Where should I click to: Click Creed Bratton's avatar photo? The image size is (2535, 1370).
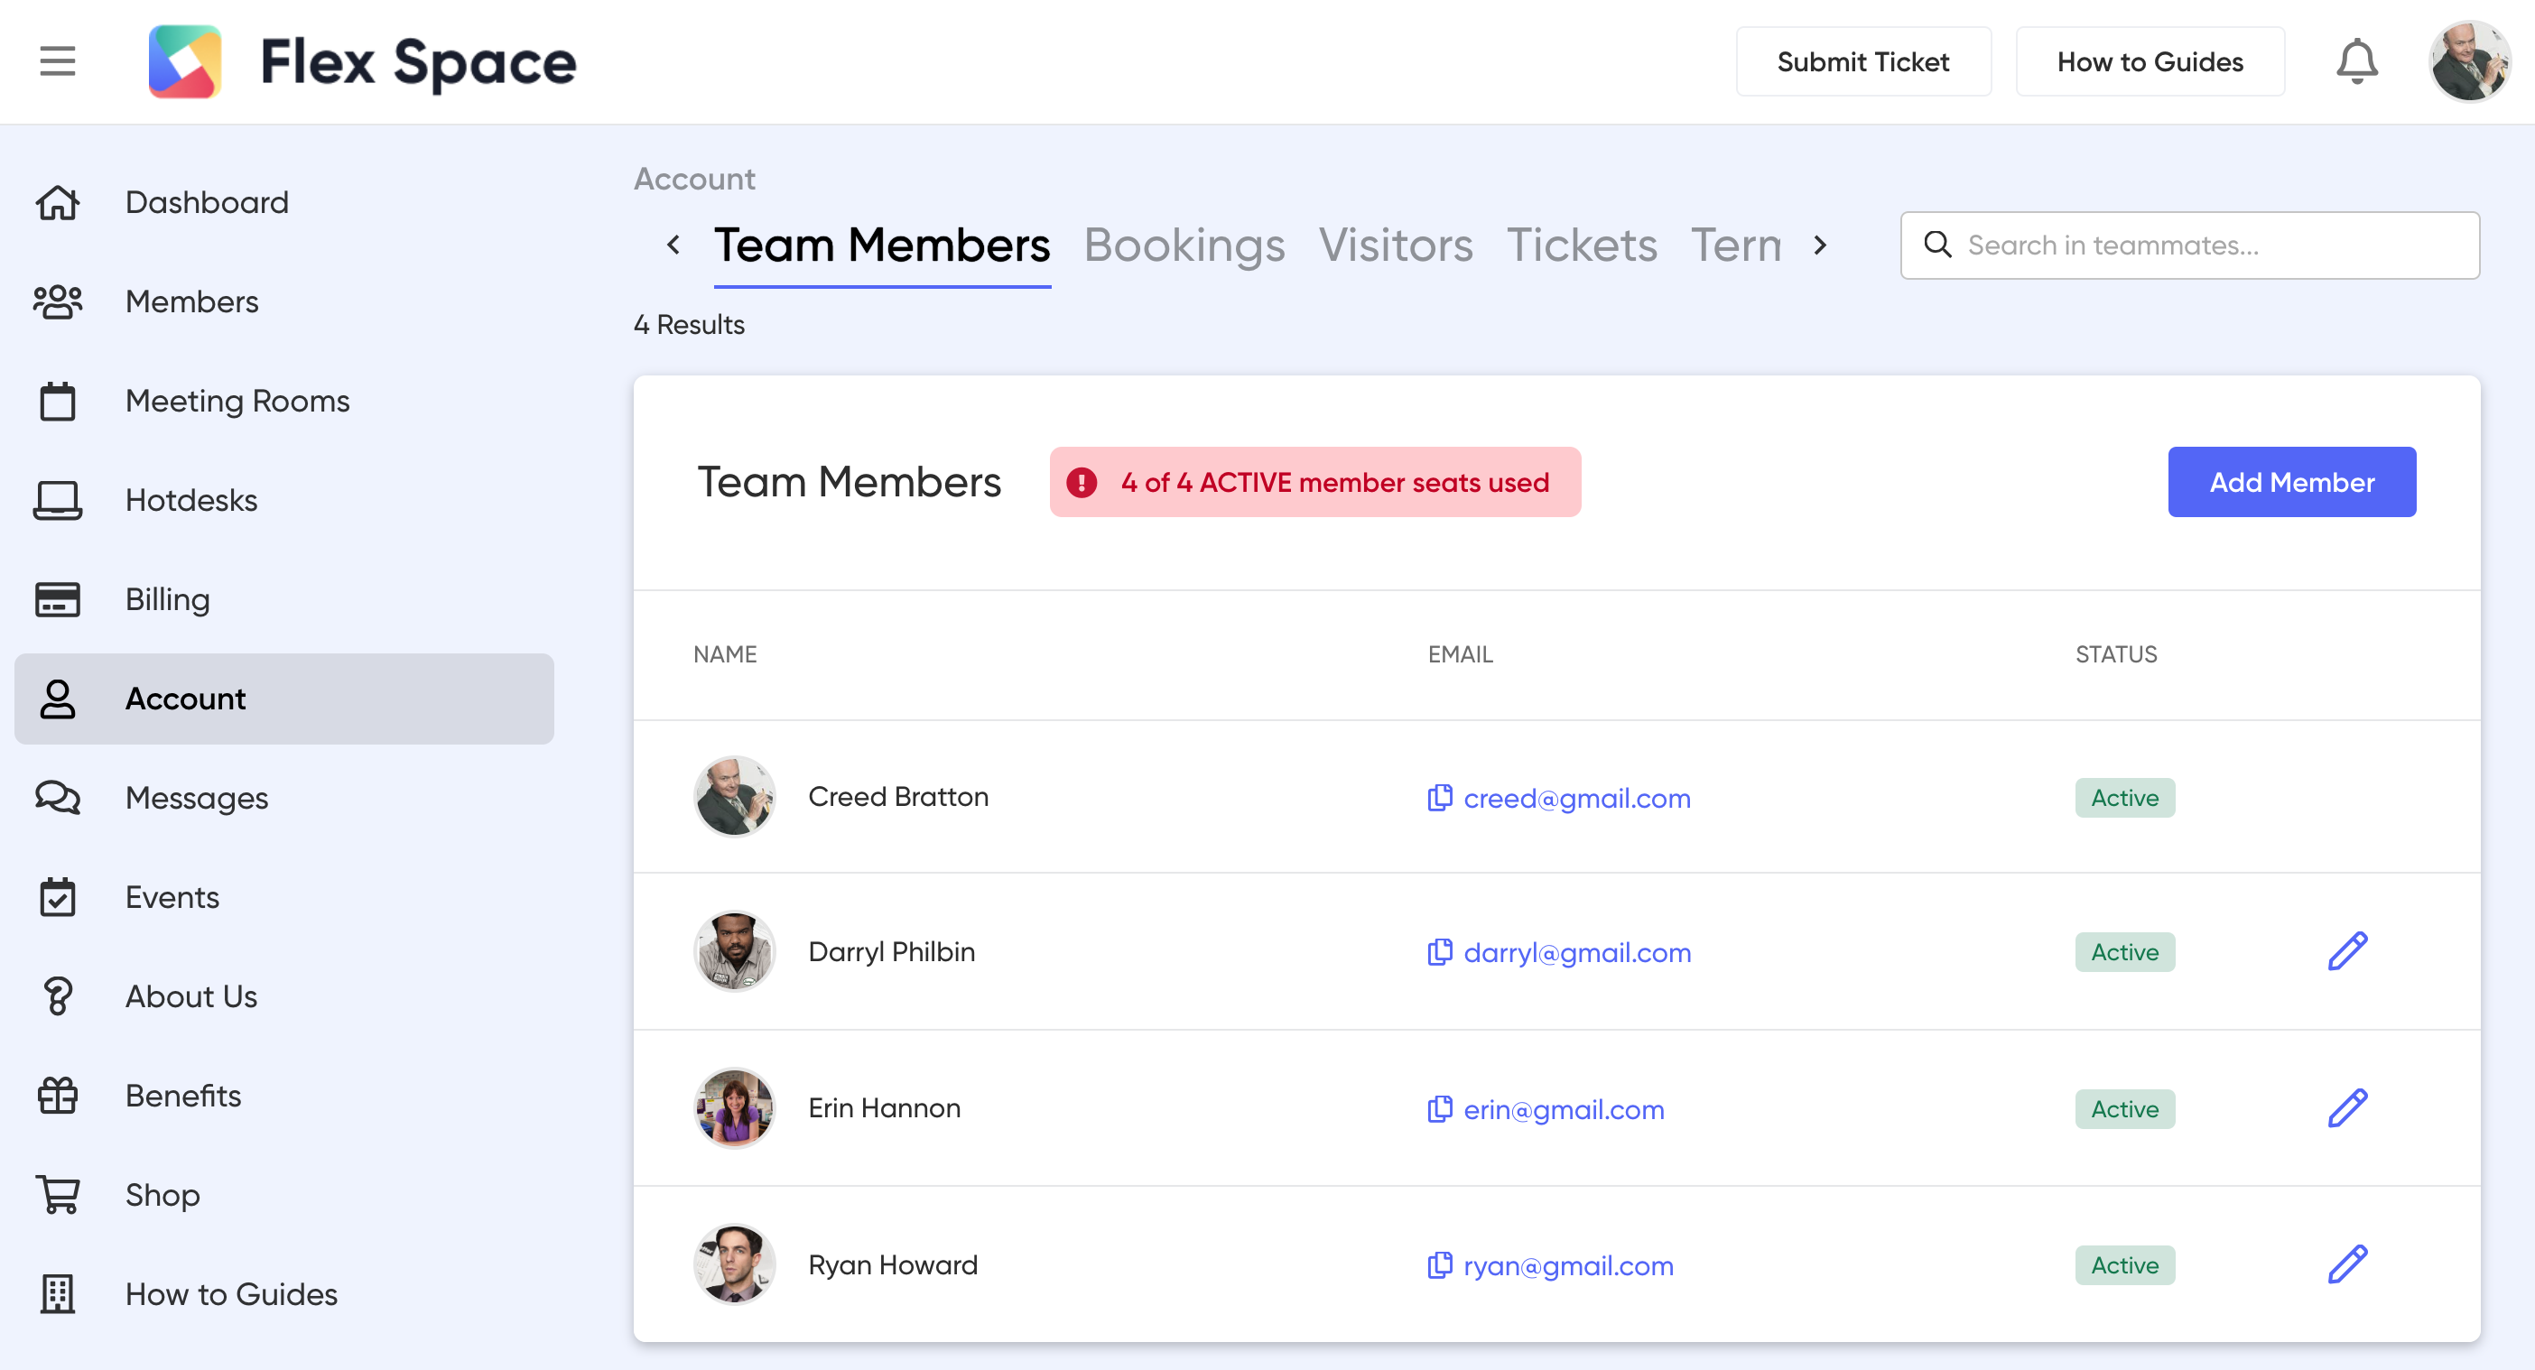coord(734,797)
